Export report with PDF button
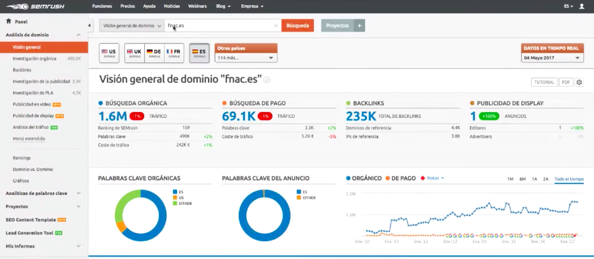 (566, 82)
